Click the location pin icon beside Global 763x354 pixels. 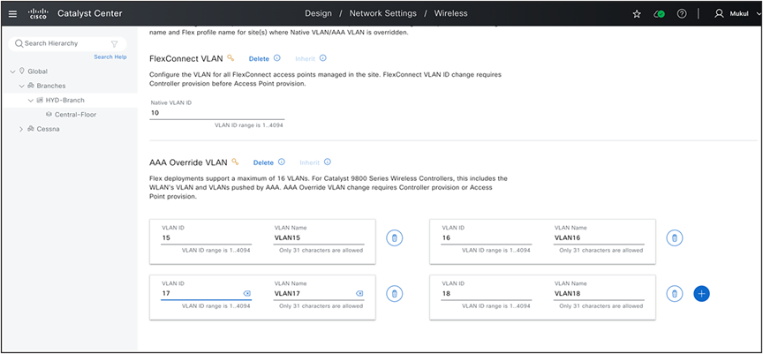(22, 71)
